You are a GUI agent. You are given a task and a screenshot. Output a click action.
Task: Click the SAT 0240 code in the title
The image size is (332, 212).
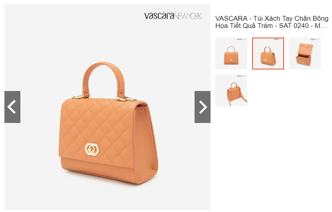294,26
